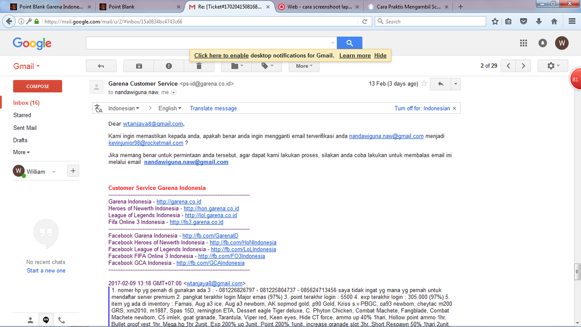Open Inbox (16) folder
Image resolution: width=581 pixels, height=327 pixels.
[26, 103]
